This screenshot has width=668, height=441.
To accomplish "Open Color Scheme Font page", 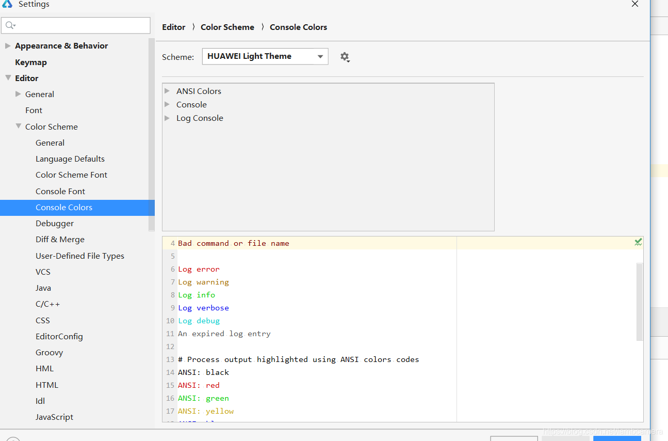I will click(x=71, y=175).
